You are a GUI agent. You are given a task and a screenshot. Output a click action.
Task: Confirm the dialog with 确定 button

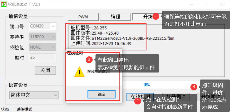pyautogui.click(x=101, y=94)
